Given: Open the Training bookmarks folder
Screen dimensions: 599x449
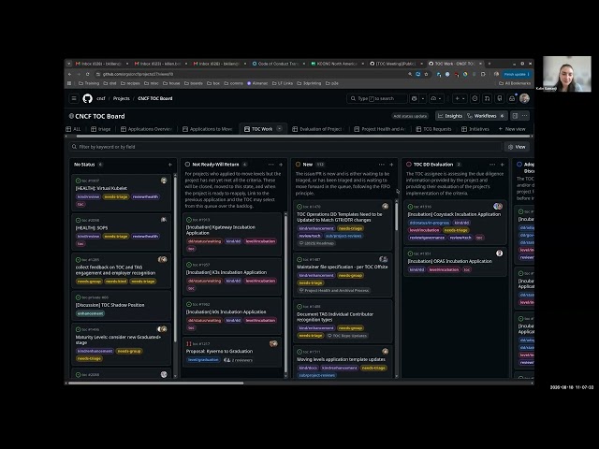Looking at the screenshot, I should (89, 83).
